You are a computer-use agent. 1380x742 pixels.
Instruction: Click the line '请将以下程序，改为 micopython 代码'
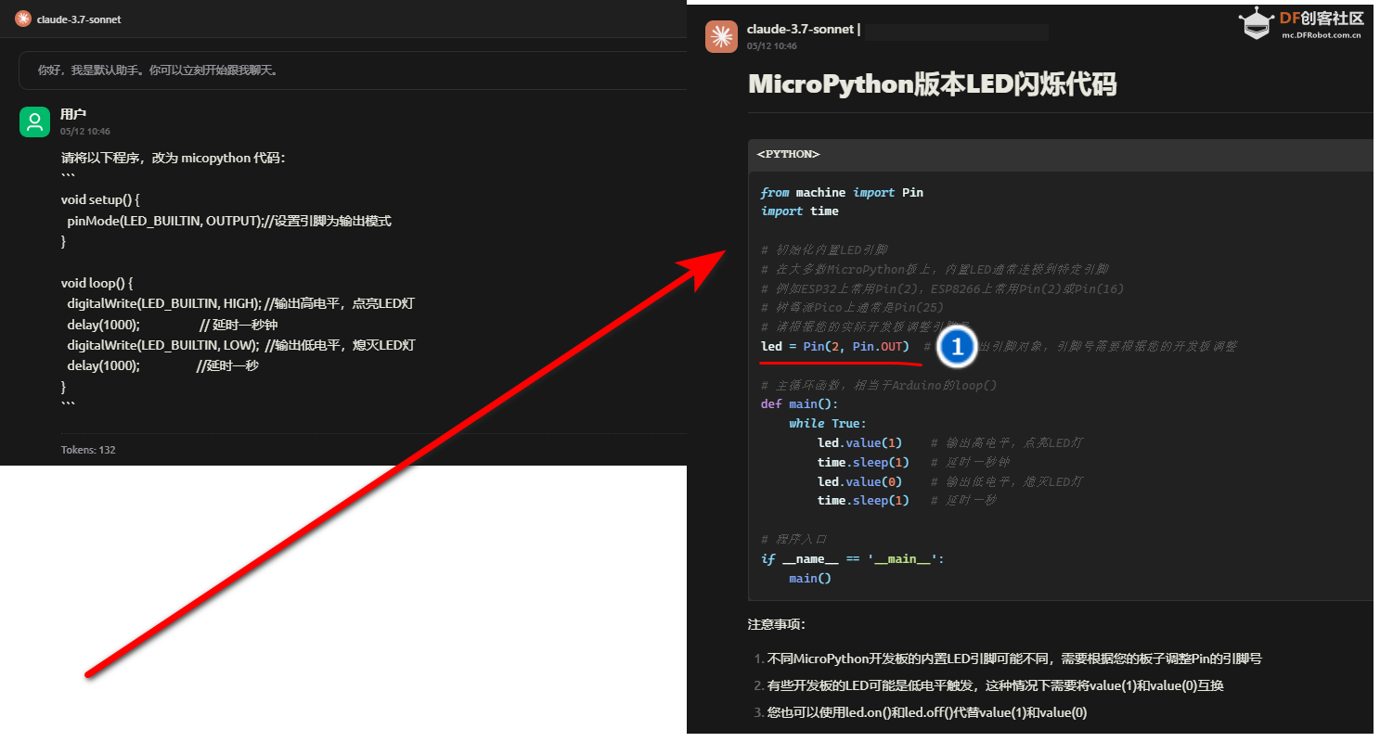tap(174, 158)
